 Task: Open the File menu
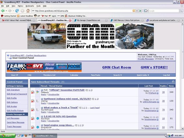3,6
